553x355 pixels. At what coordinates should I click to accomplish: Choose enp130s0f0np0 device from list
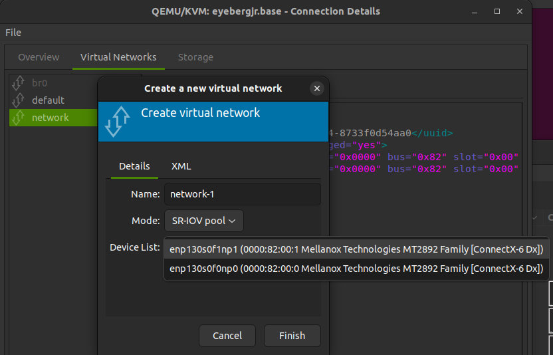click(x=356, y=269)
